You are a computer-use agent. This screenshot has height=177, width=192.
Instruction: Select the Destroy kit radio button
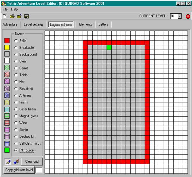(x=16, y=136)
